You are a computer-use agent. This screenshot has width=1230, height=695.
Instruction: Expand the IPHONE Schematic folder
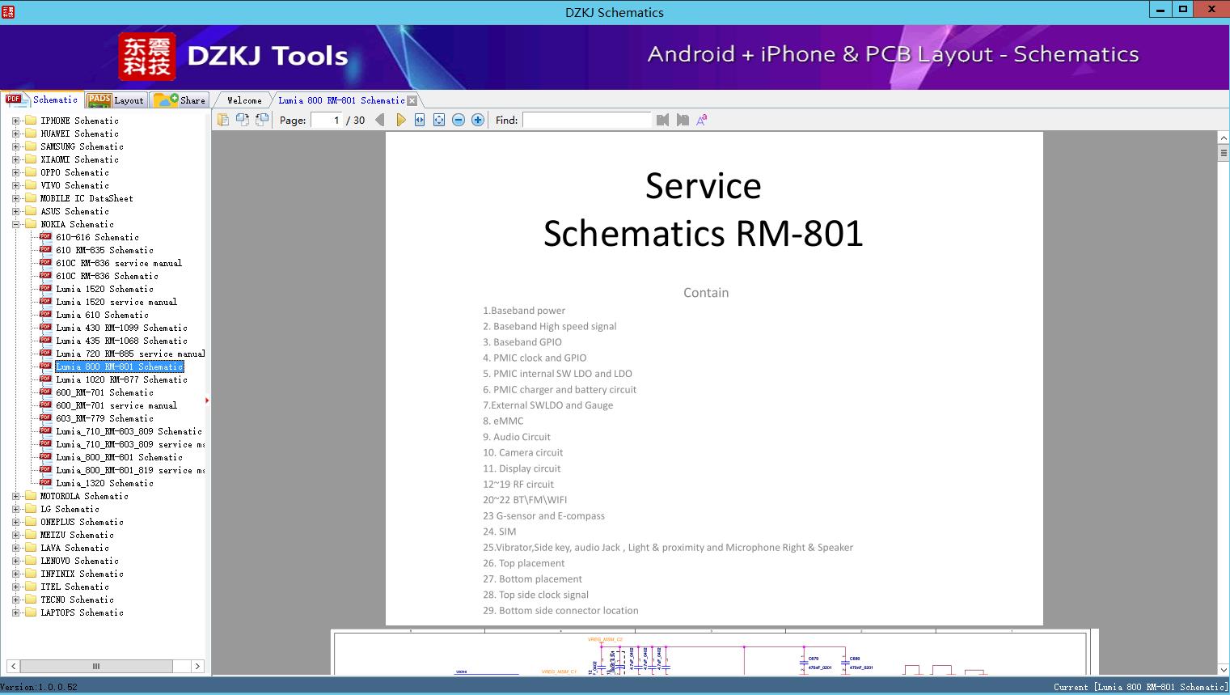[15, 121]
